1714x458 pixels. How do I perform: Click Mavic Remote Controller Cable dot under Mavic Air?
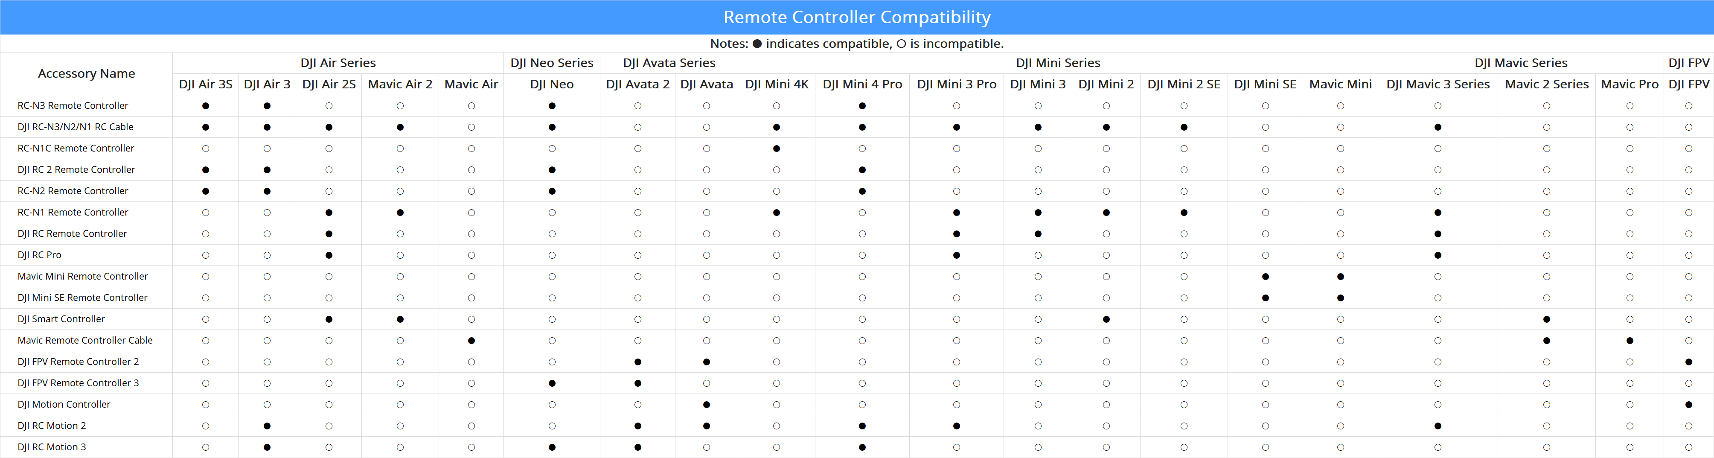pos(471,341)
